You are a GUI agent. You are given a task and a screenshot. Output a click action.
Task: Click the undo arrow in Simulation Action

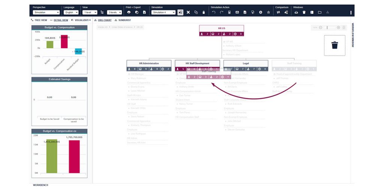[x=214, y=12]
